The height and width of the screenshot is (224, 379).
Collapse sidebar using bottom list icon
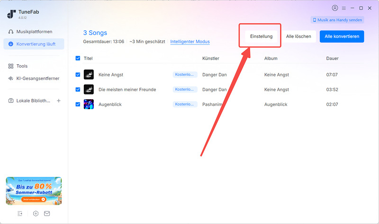[x=20, y=214]
